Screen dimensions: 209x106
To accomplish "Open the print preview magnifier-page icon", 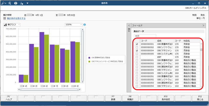I will pyautogui.click(x=10, y=3).
